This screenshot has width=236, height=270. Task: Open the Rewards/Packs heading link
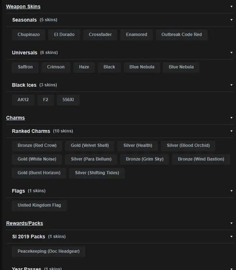pyautogui.click(x=24, y=223)
